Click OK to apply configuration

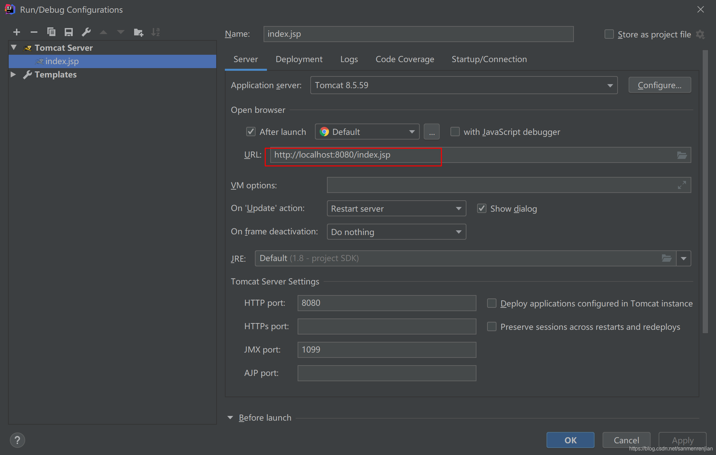tap(570, 439)
